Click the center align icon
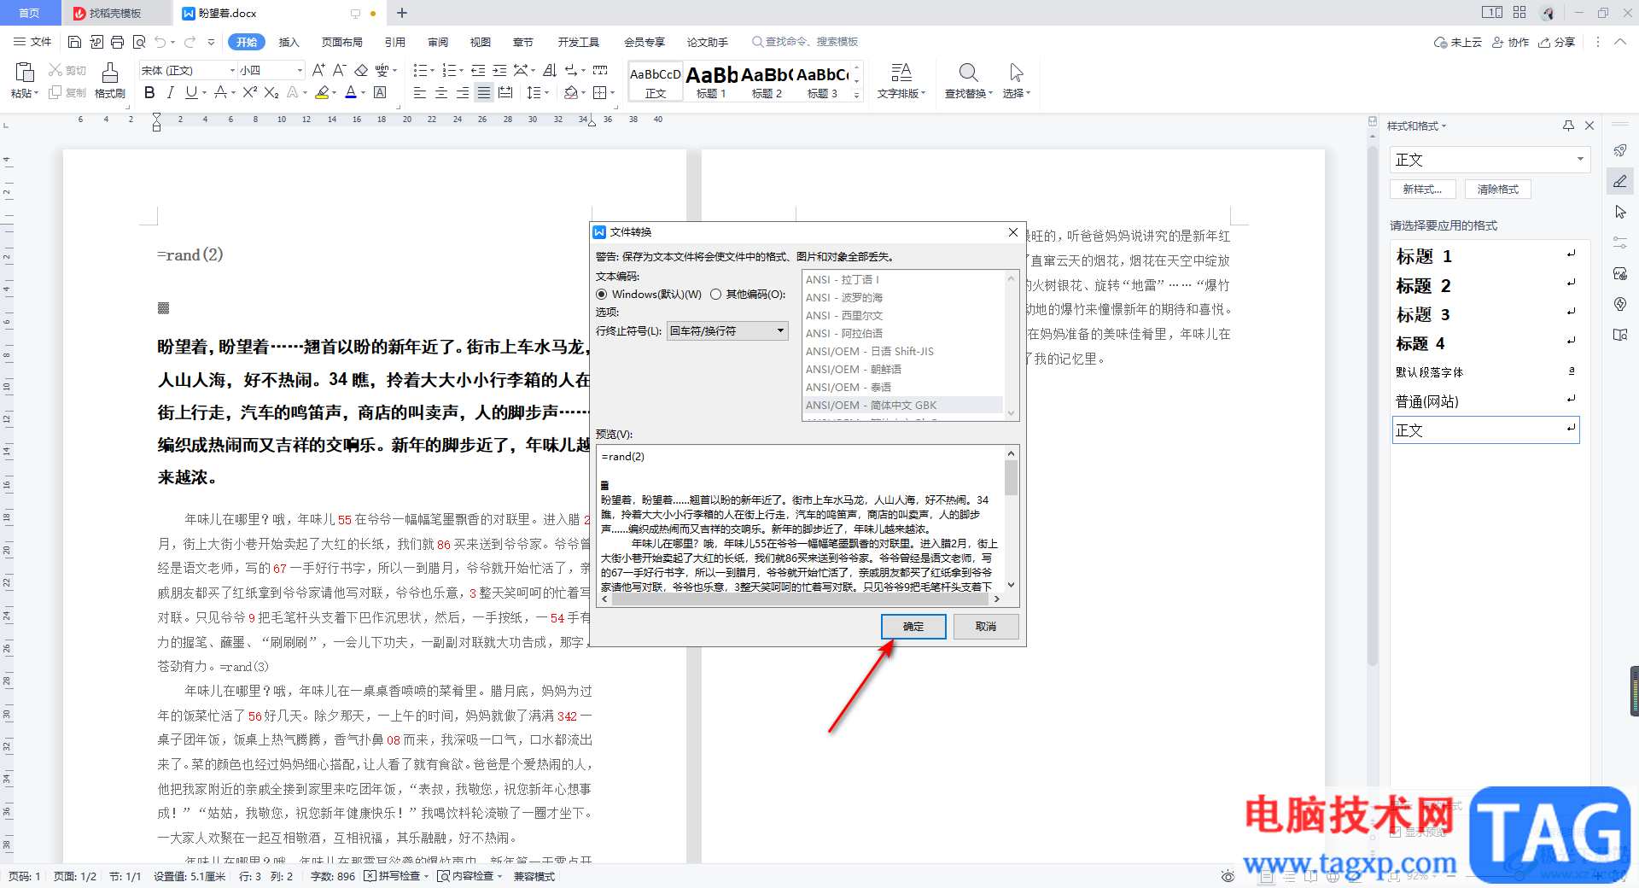 click(x=441, y=92)
